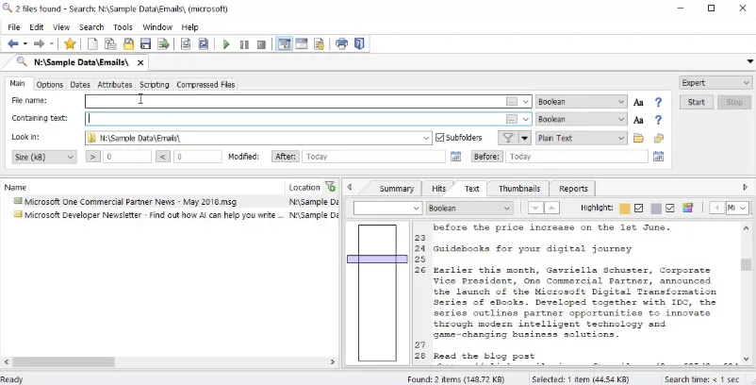Click the orange highlight color swatch

coord(624,209)
